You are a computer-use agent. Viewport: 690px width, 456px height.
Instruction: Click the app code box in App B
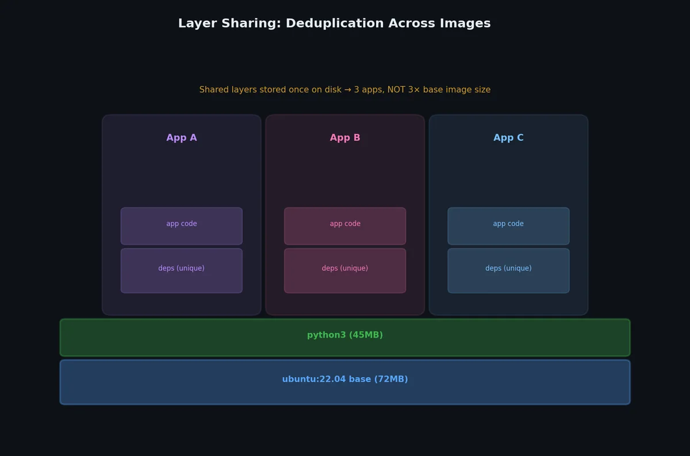345,226
